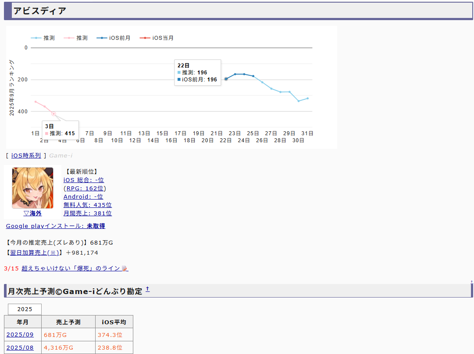Open the iOS時系列 link
474x354 pixels.
26,155
